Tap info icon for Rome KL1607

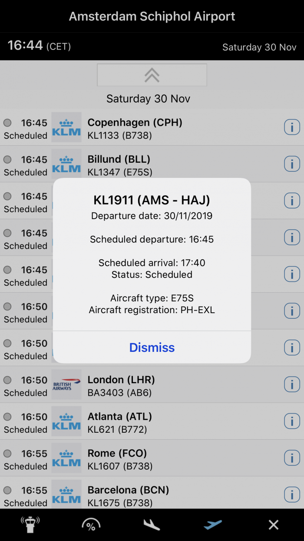tap(292, 458)
